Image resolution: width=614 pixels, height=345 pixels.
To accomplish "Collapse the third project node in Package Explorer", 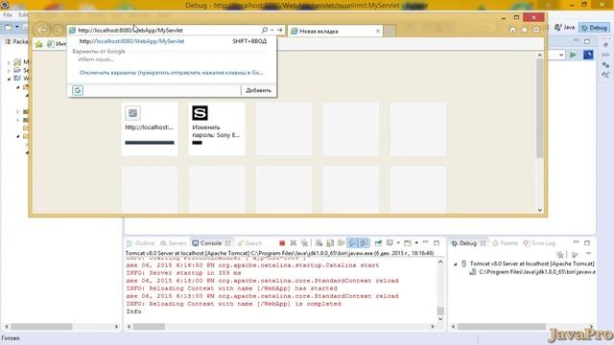I will (x=9, y=79).
